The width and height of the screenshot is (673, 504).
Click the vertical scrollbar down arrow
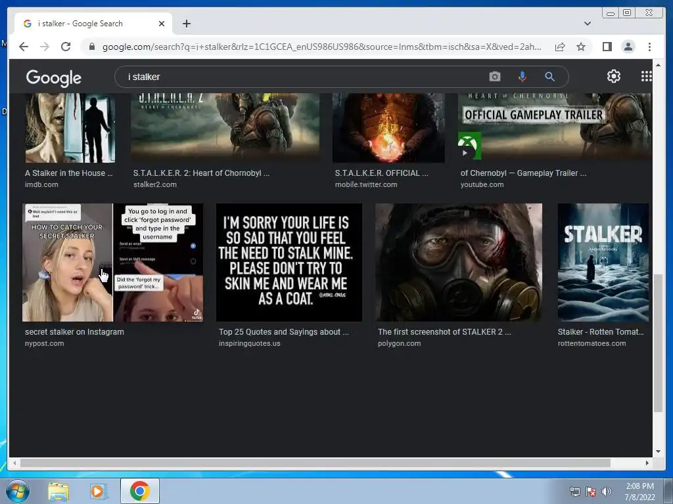point(658,451)
